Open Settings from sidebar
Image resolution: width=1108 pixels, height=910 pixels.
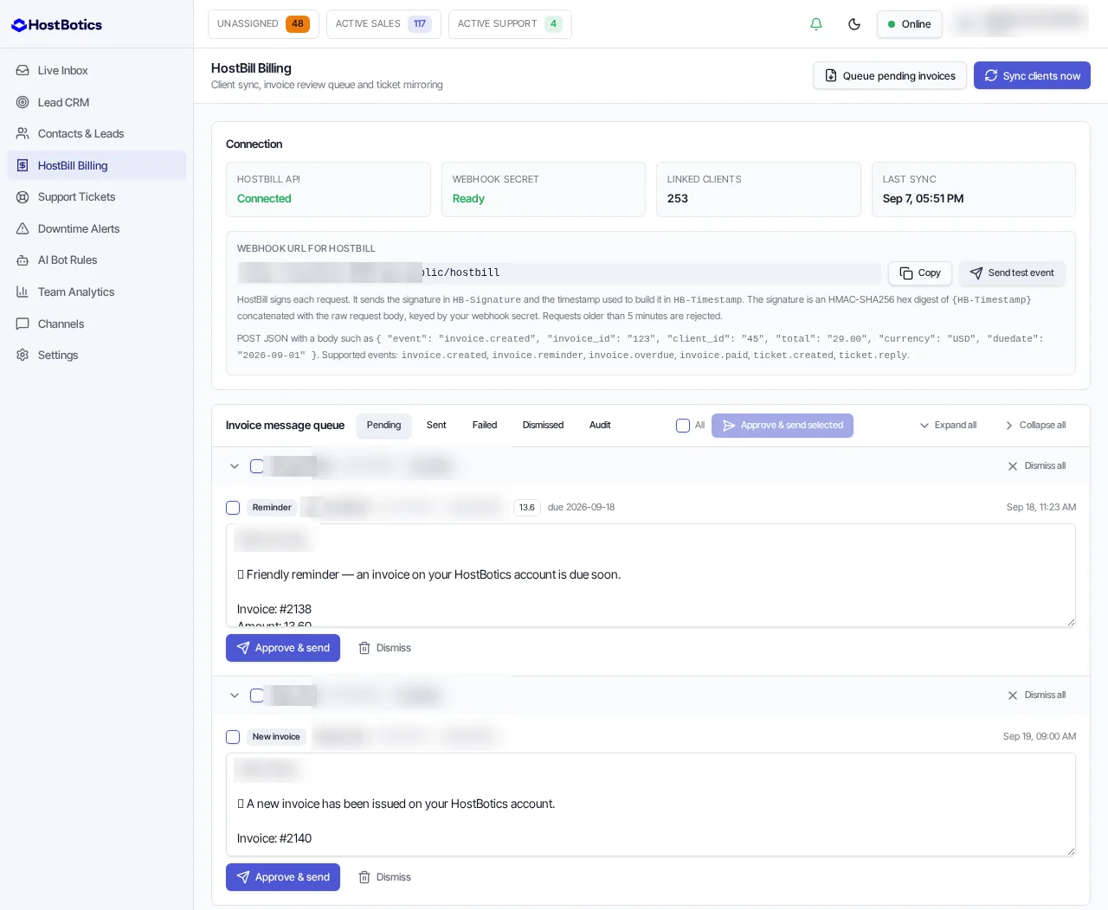click(x=97, y=355)
